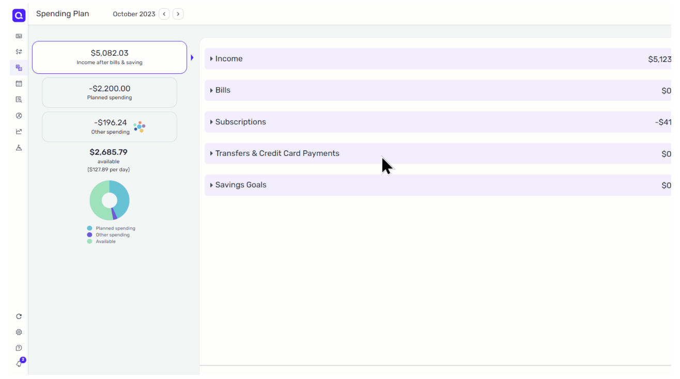Advance to the next month after October 2023

click(x=178, y=14)
